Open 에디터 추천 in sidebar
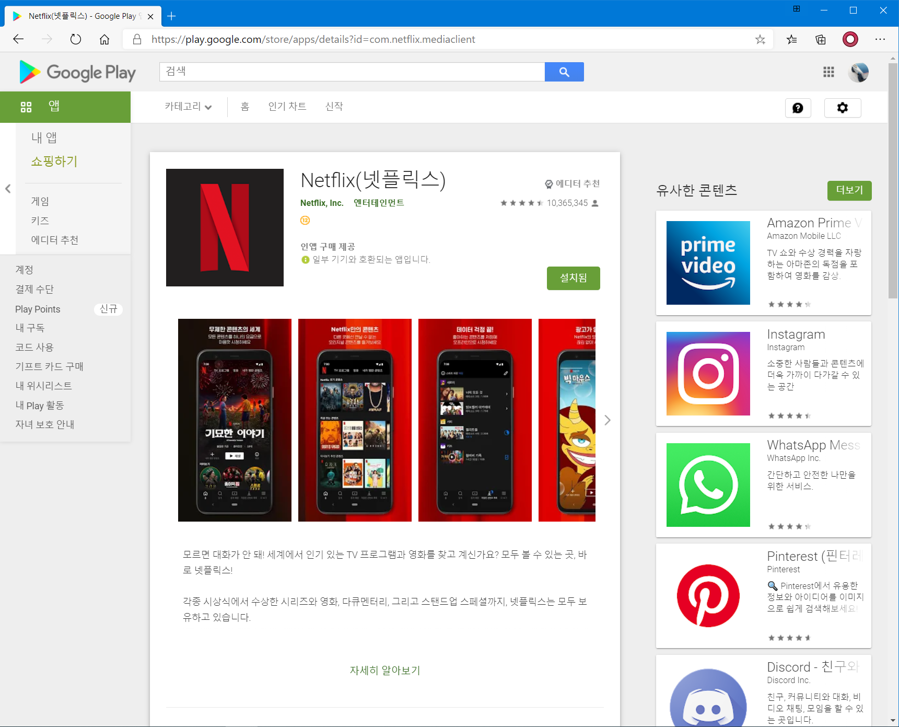The height and width of the screenshot is (727, 899). [x=55, y=240]
